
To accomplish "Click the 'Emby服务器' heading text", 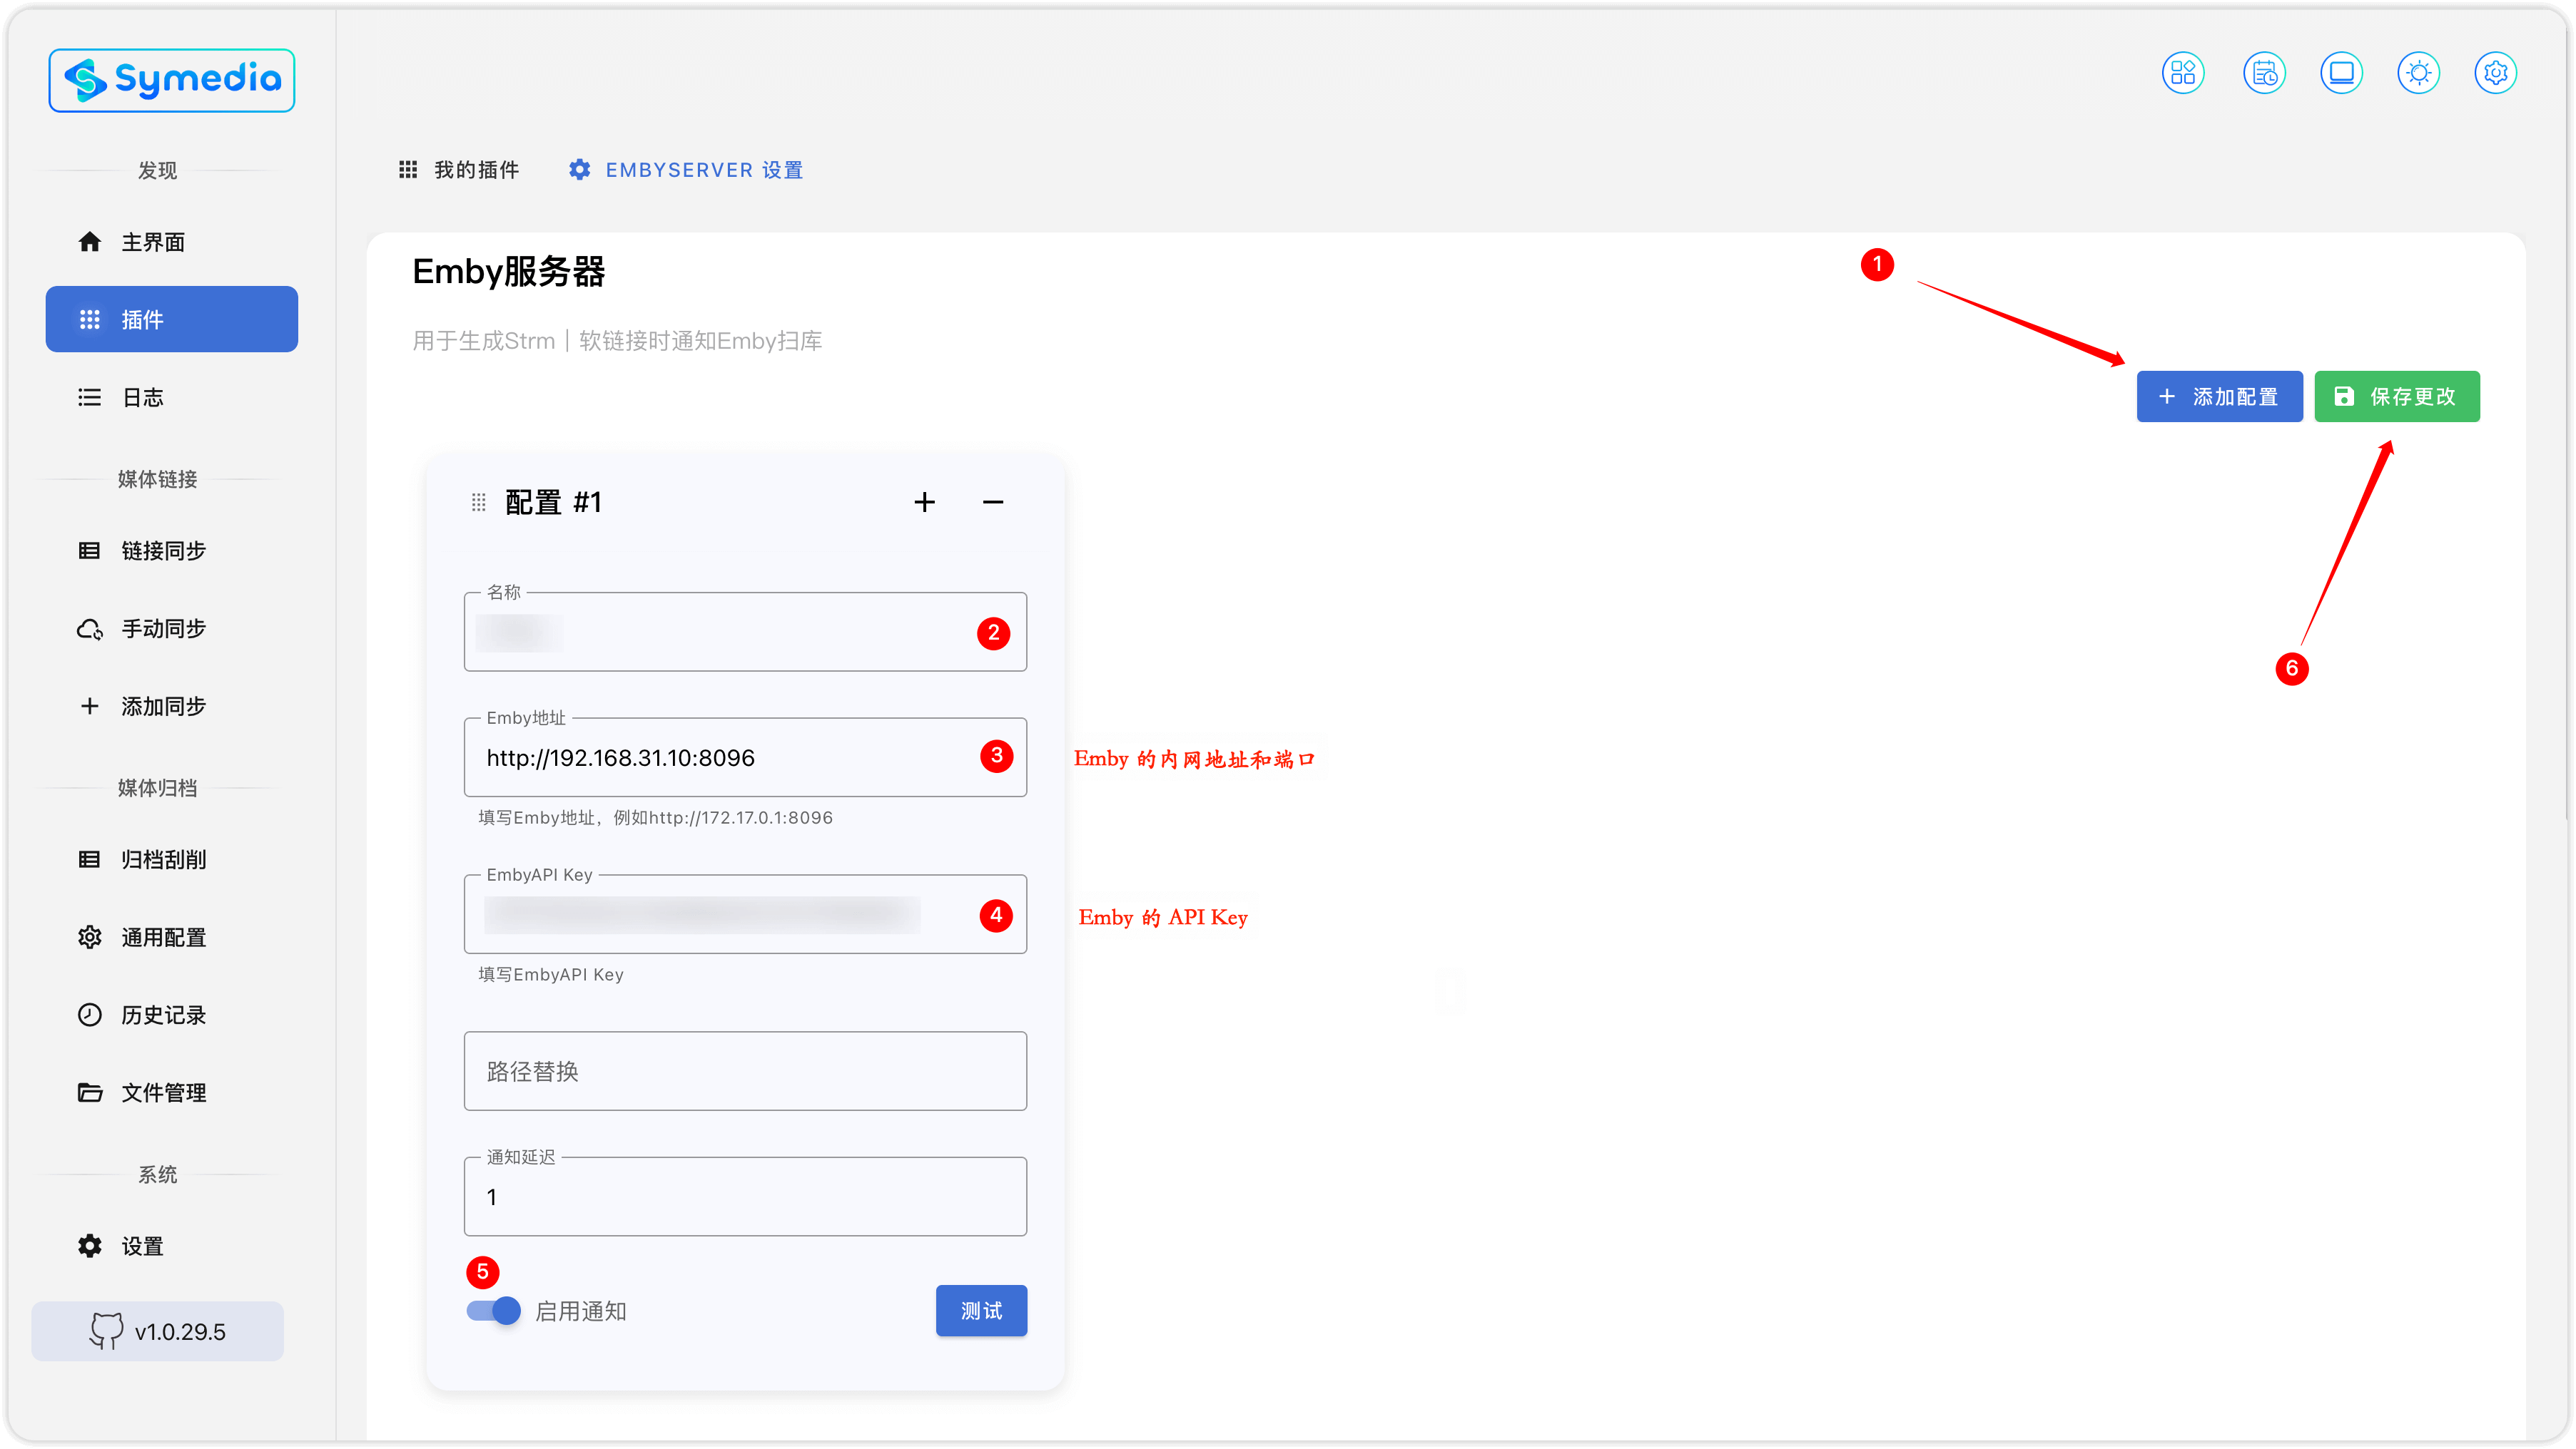I will pyautogui.click(x=509, y=272).
